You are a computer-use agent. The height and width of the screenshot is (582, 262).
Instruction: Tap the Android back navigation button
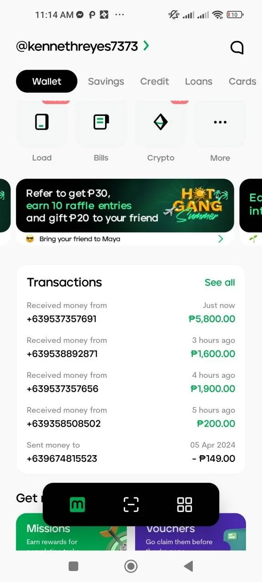coord(188,566)
